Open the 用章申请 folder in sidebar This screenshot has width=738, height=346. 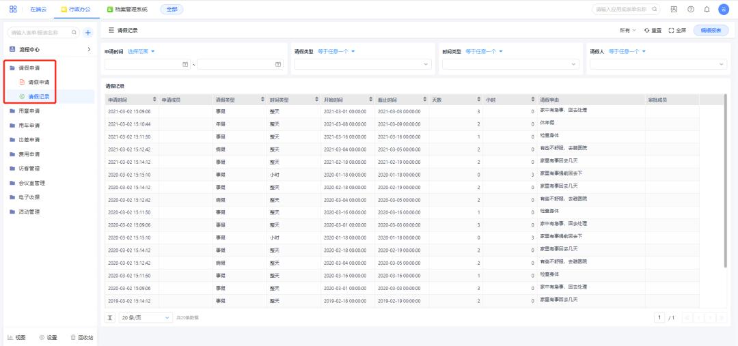coord(29,111)
